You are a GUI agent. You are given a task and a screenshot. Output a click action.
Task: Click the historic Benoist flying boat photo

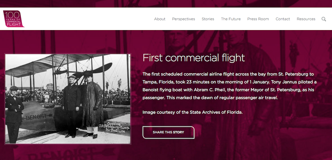(x=68, y=98)
